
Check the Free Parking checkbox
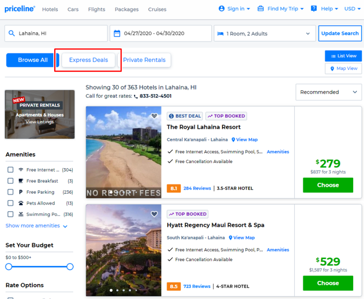coord(10,192)
